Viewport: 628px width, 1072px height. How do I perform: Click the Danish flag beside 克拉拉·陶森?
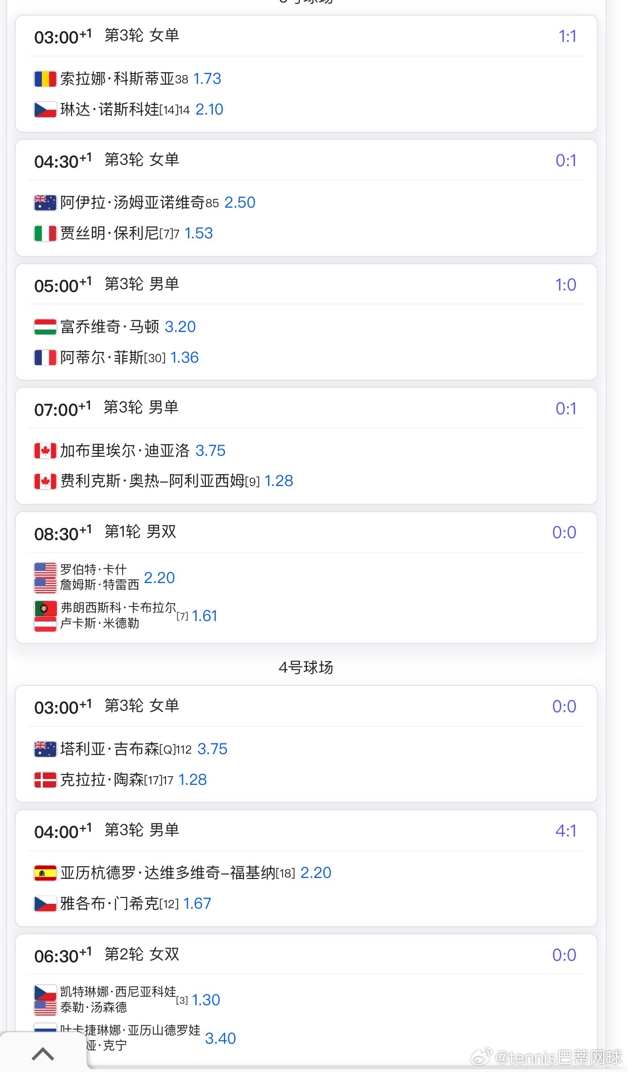45,780
